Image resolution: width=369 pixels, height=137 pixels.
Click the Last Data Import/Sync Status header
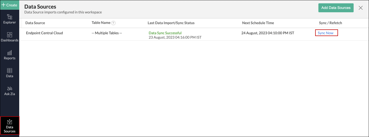pos(171,23)
